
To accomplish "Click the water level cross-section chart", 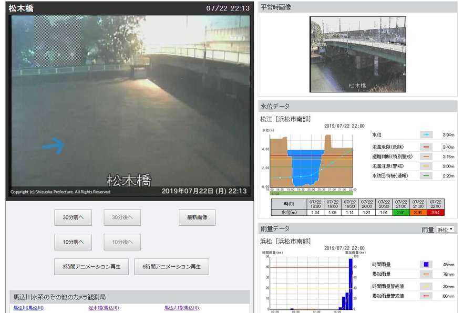I will (x=311, y=161).
